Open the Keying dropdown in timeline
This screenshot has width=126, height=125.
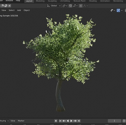pos(4,121)
